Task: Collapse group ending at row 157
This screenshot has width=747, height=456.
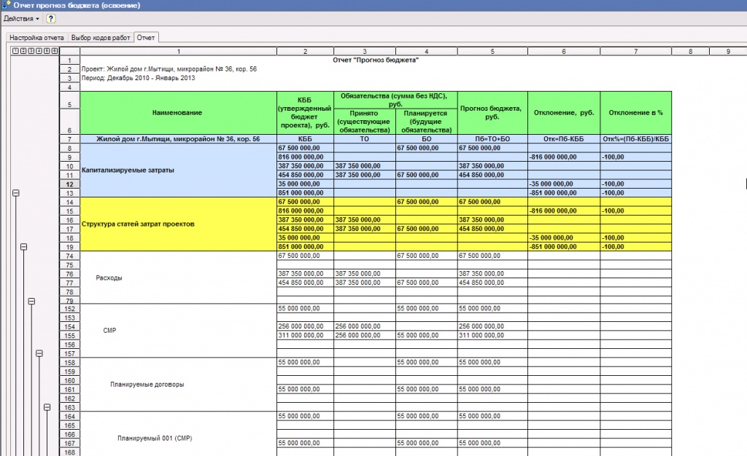Action: click(39, 353)
